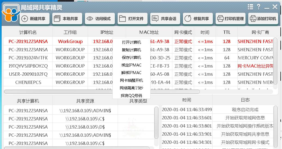Select 绑定IPMAC context menu entry

[131, 65]
